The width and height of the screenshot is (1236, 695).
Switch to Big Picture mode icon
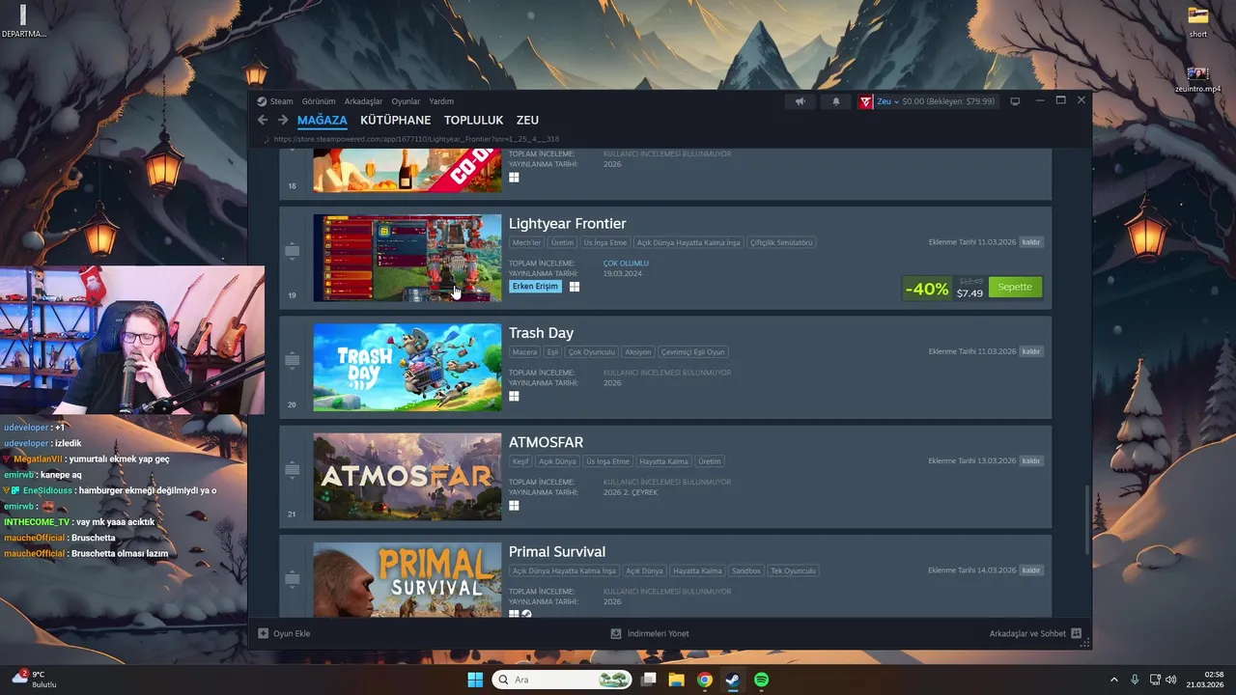pos(1015,101)
